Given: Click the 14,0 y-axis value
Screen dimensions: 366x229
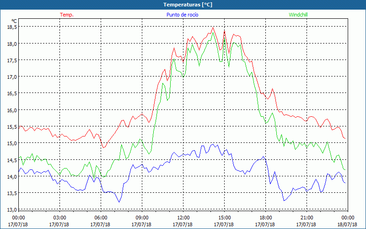Looking at the screenshot, I should click(x=12, y=177).
